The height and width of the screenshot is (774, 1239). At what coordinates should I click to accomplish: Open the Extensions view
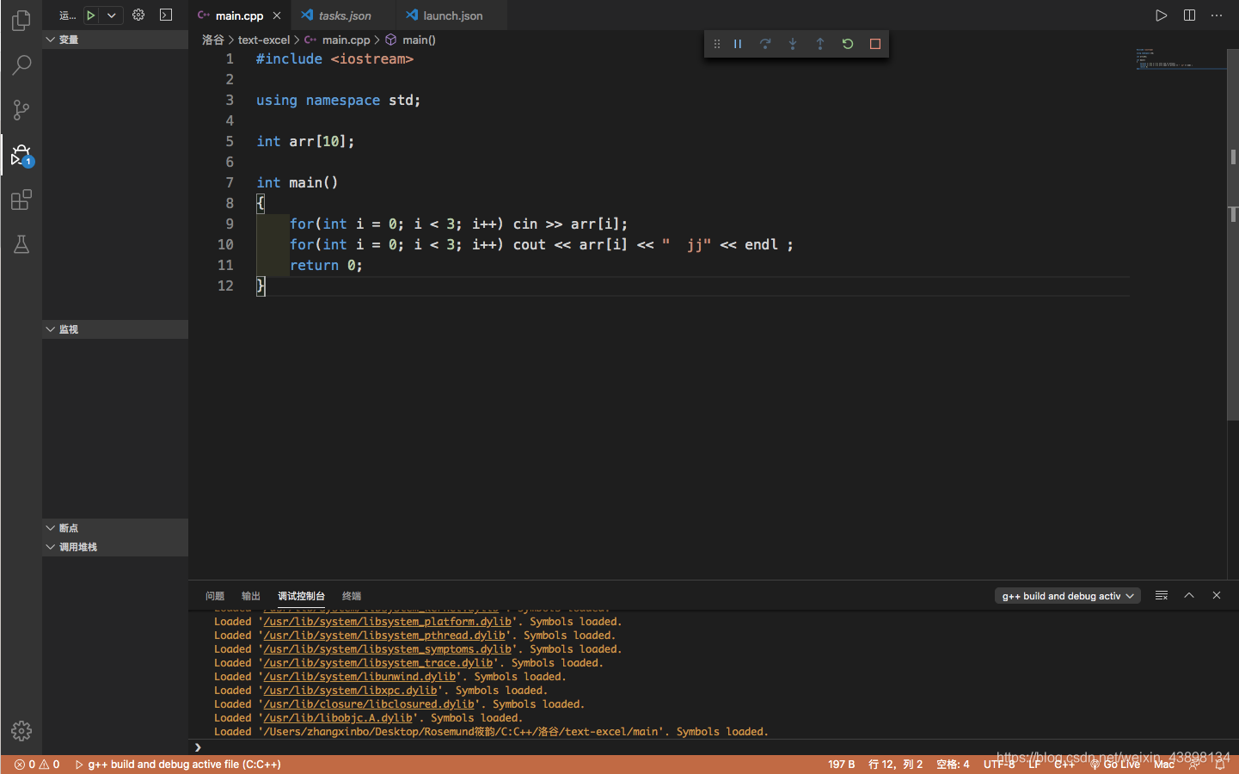(21, 200)
